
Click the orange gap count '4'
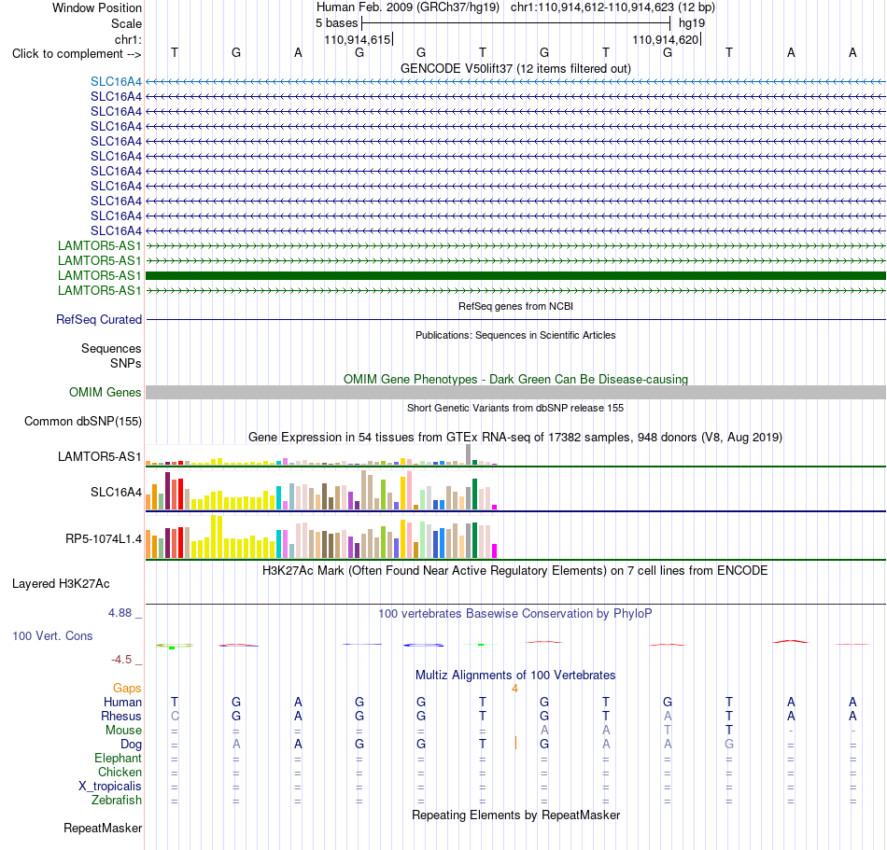tap(514, 688)
